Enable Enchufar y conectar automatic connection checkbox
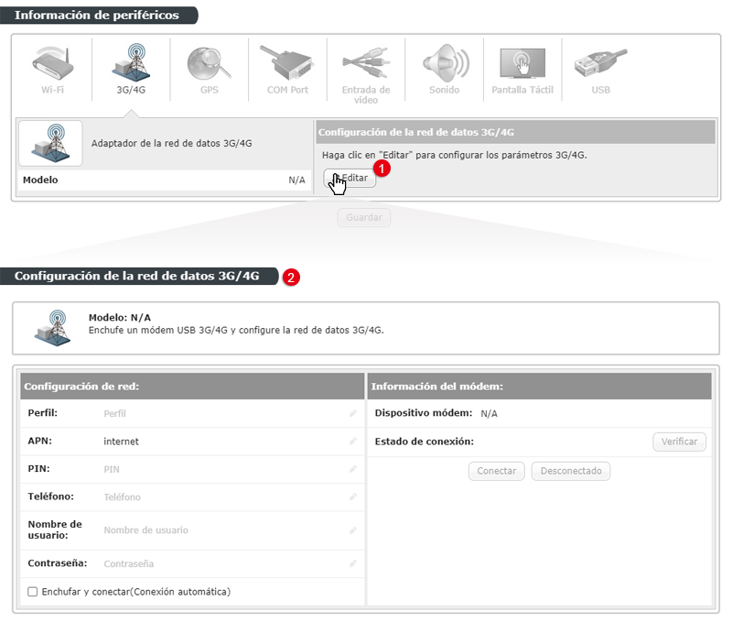732x633 pixels. coord(33,592)
